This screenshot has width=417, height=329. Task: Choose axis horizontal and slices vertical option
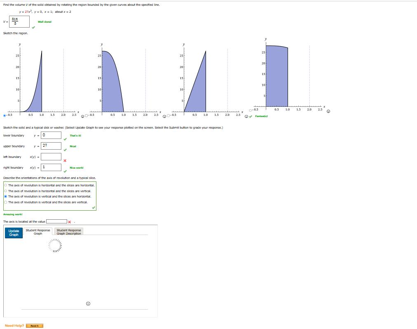(6, 191)
